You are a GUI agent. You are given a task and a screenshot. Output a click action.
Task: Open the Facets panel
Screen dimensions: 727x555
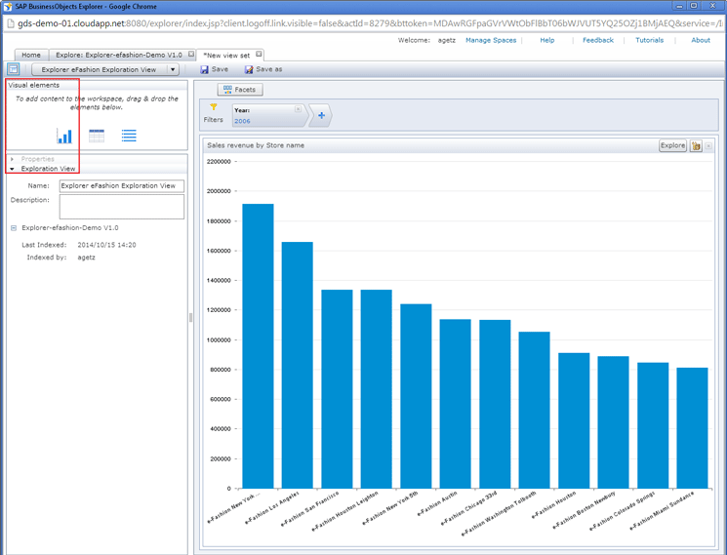point(239,90)
